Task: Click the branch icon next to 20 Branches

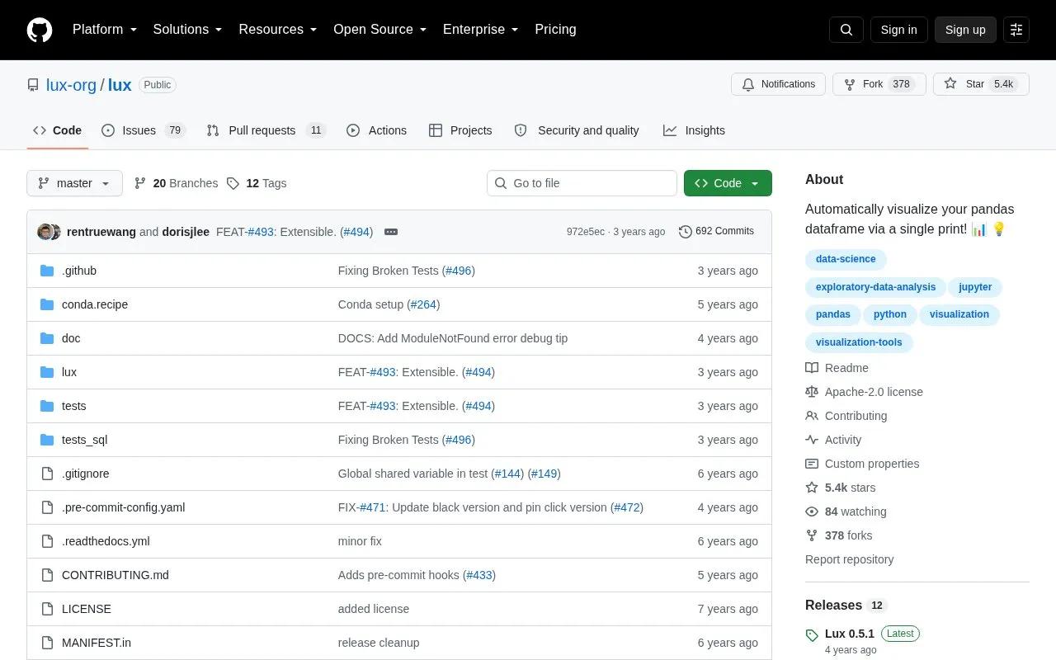Action: pos(140,183)
